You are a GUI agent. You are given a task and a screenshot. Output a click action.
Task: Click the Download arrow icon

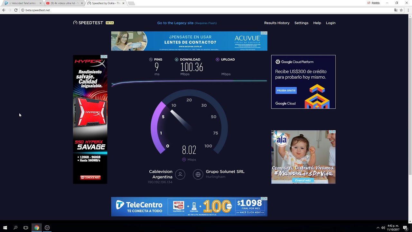(x=176, y=59)
